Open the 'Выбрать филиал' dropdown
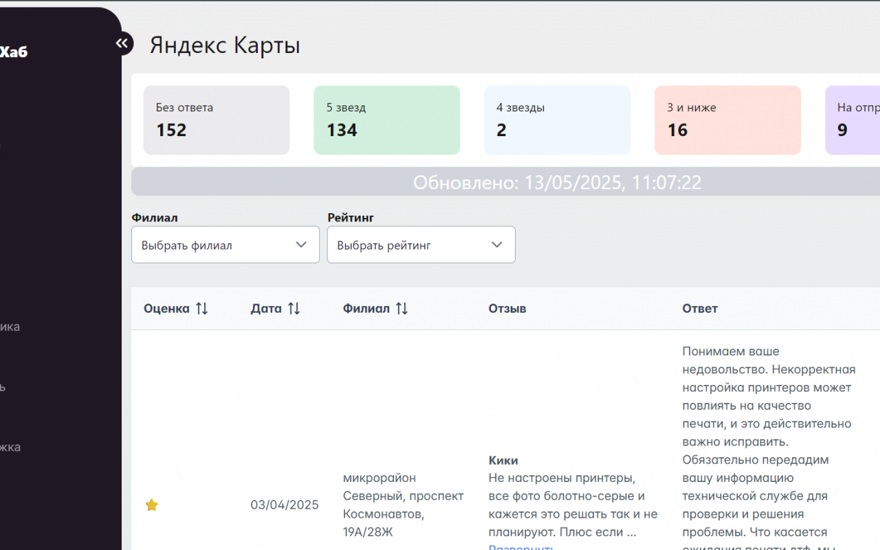Screen dimensions: 880x550 (x=225, y=245)
